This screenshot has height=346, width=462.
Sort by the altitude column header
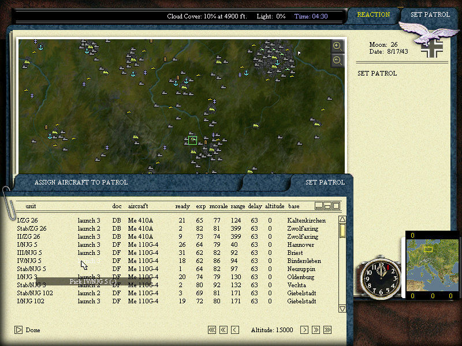[275, 206]
